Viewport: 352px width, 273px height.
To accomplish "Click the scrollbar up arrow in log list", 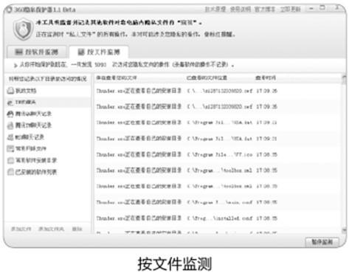I will (344, 78).
